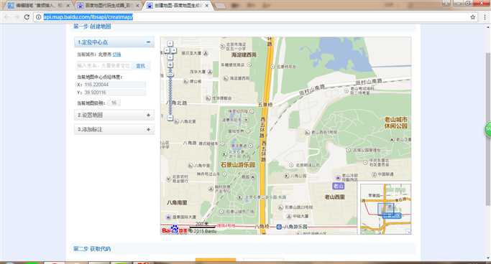
Task: Pan the map north with the up arrow
Action: coord(170,44)
